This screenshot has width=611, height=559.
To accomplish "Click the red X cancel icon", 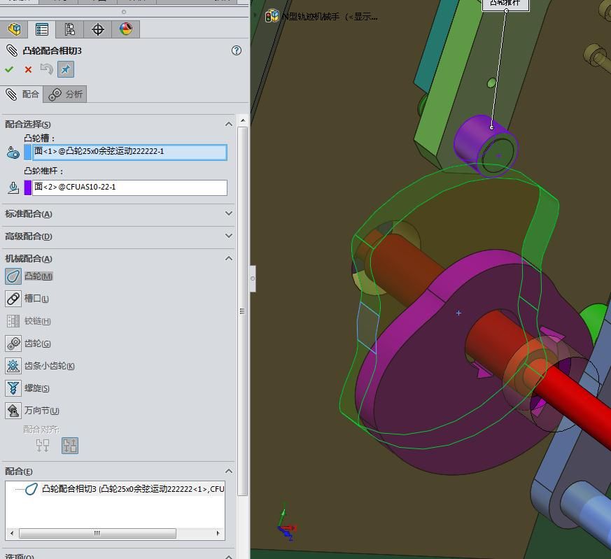I will tap(28, 69).
